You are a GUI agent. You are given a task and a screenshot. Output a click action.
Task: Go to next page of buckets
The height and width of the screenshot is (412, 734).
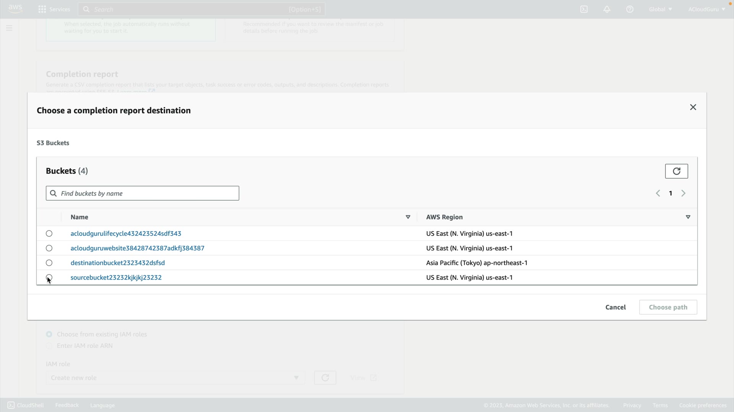coord(683,193)
